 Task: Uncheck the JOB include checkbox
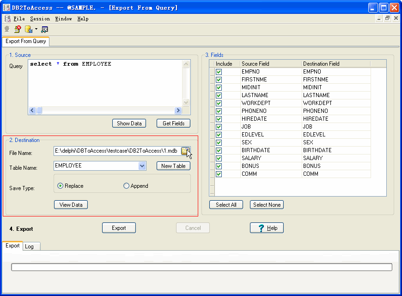pyautogui.click(x=219, y=127)
